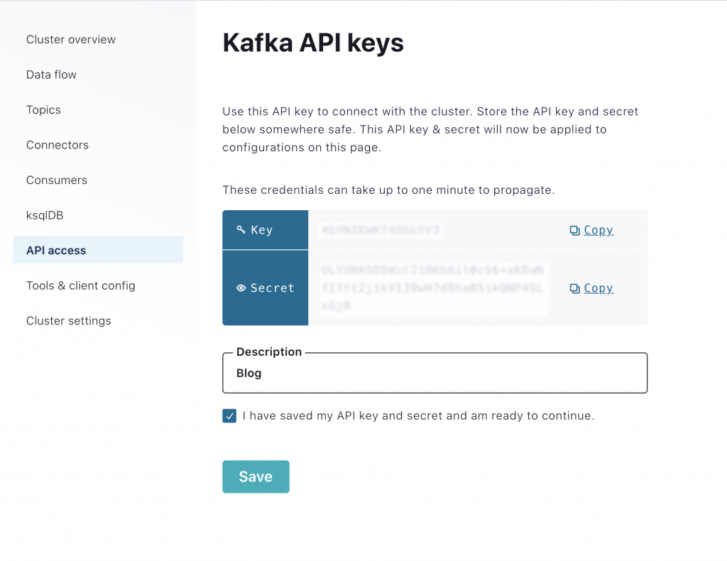
Task: Click the copy icon next to the API key
Action: (x=574, y=229)
